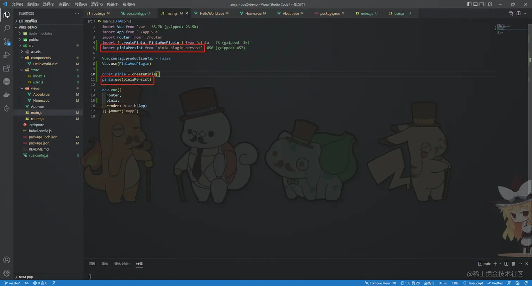Open Explorer panel more actions menu
Image resolution: width=532 pixels, height=286 pixels.
77,13
